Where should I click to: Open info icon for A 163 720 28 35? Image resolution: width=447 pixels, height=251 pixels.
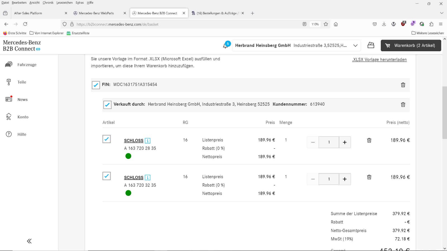[148, 141]
